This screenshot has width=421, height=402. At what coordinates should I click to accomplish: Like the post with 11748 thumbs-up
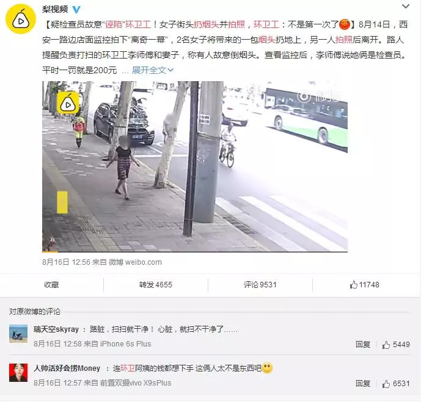tap(364, 285)
